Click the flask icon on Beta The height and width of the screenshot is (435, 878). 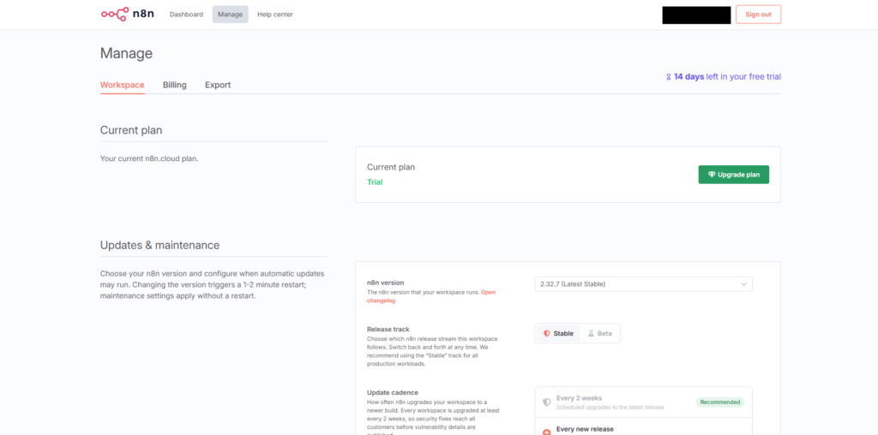point(590,333)
